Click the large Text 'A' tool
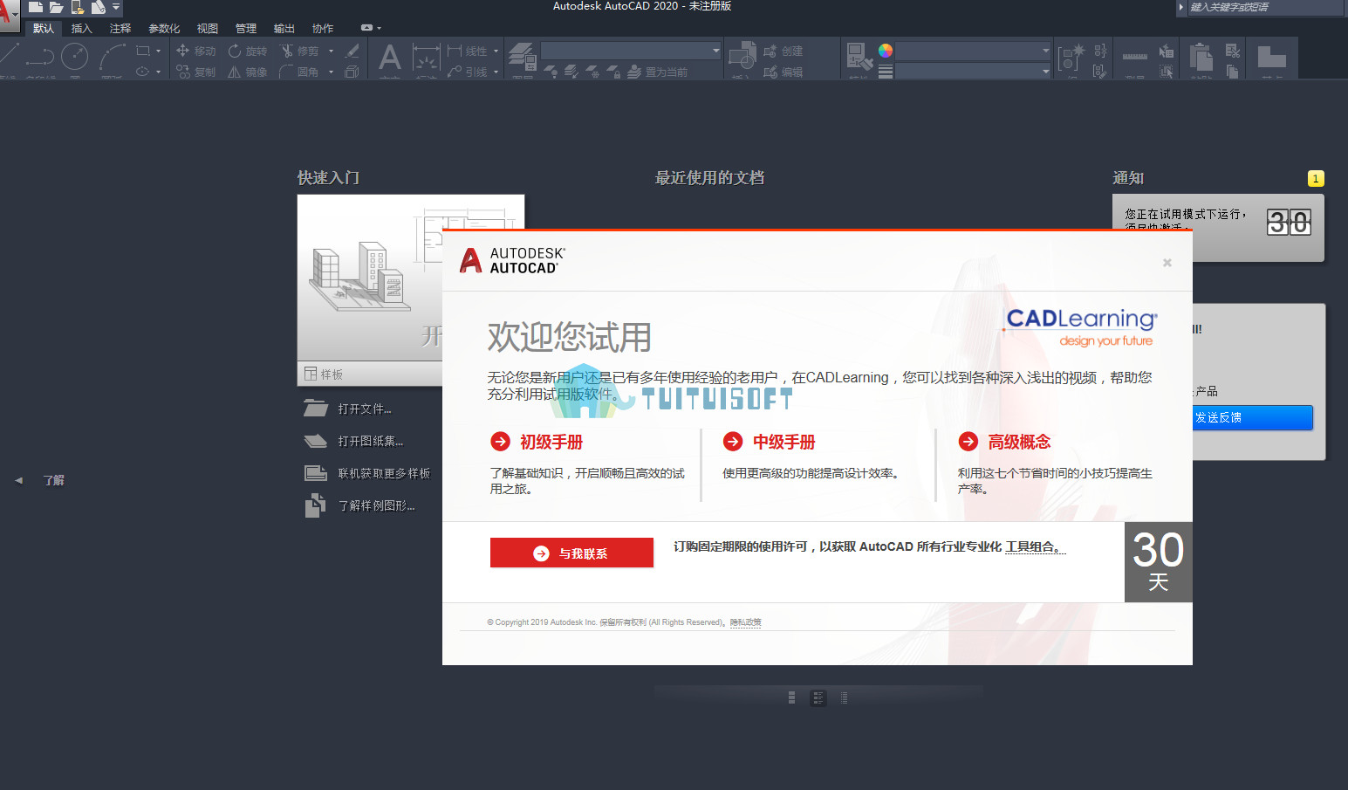The image size is (1348, 790). tap(390, 58)
